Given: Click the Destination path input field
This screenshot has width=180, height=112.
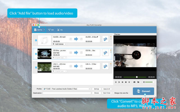Looking at the screenshot, I should point(67,93).
